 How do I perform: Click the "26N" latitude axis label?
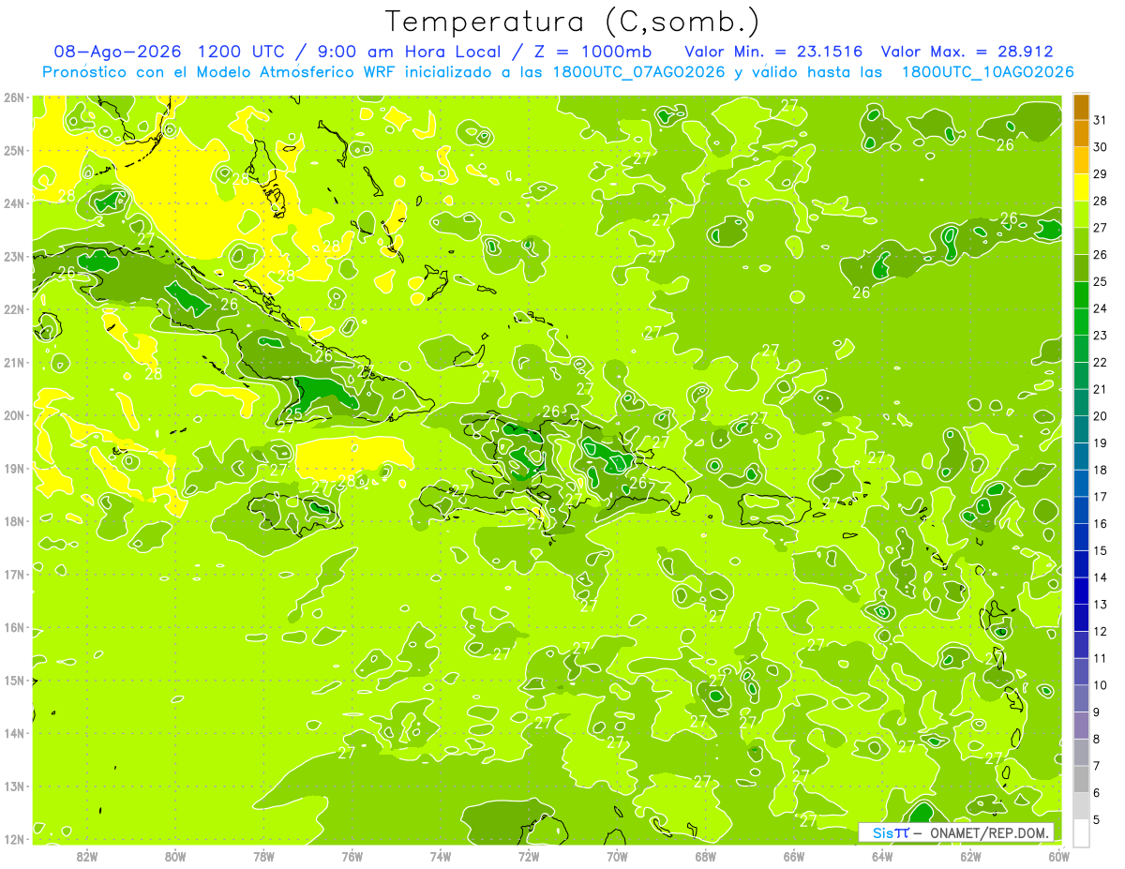pyautogui.click(x=13, y=97)
